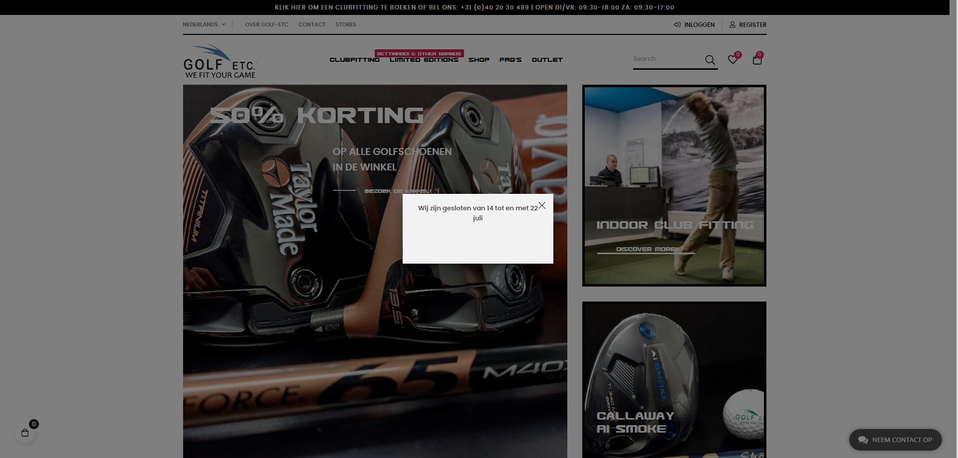This screenshot has height=458, width=958.
Task: Click the Inloggen login link
Action: click(x=694, y=24)
